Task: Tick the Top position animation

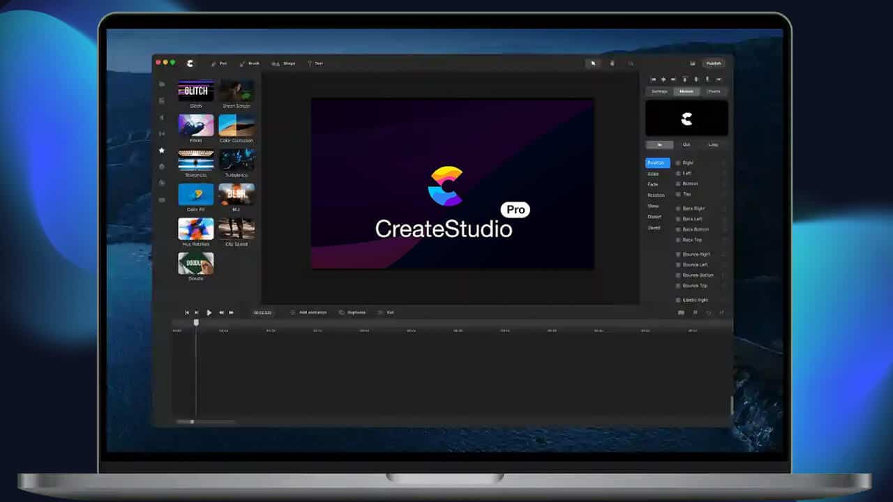Action: [677, 195]
